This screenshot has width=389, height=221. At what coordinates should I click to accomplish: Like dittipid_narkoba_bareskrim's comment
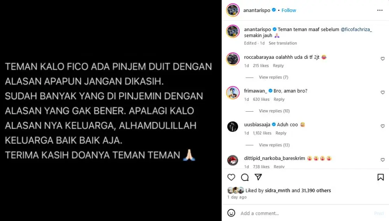pos(382,160)
